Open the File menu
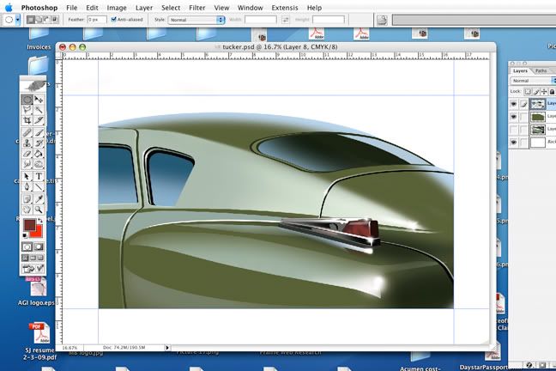Image resolution: width=556 pixels, height=371 pixels. click(x=71, y=8)
